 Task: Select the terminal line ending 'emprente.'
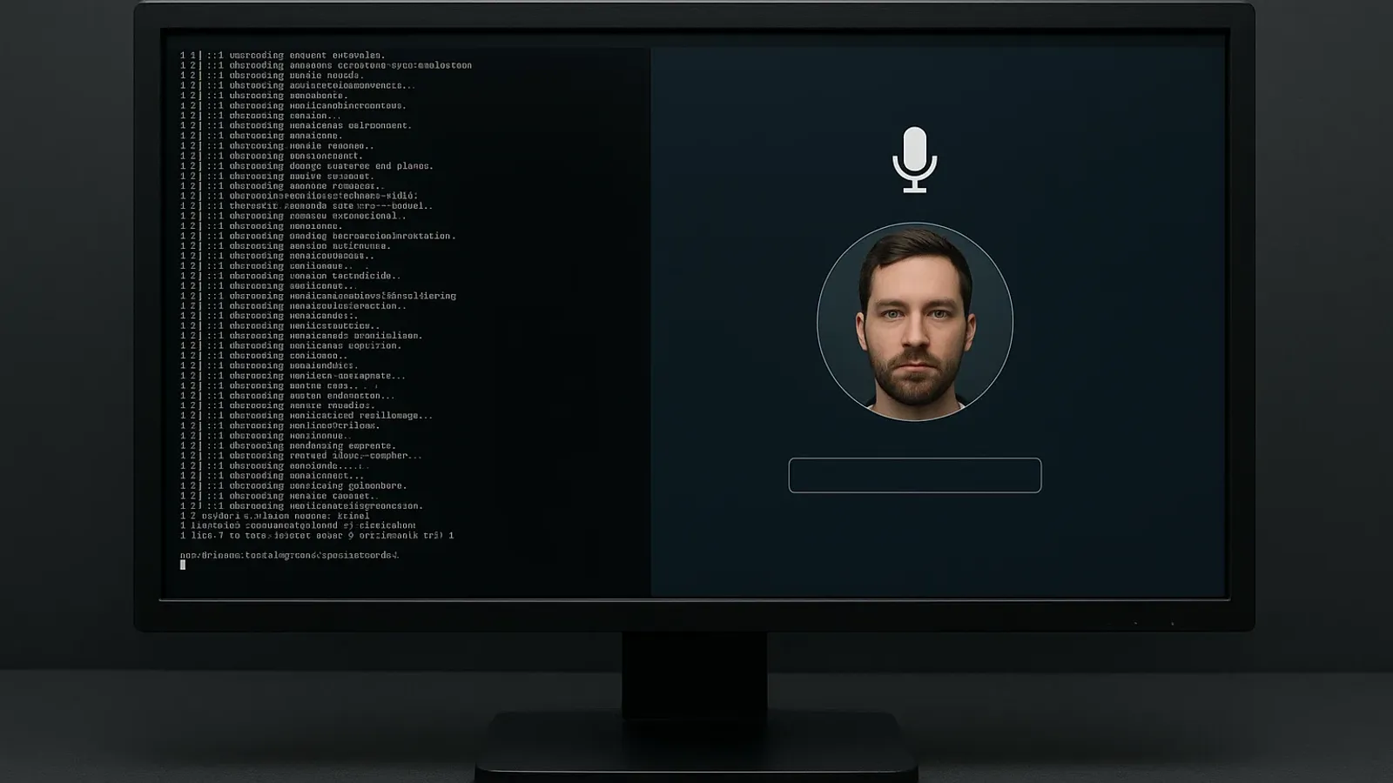(x=288, y=445)
